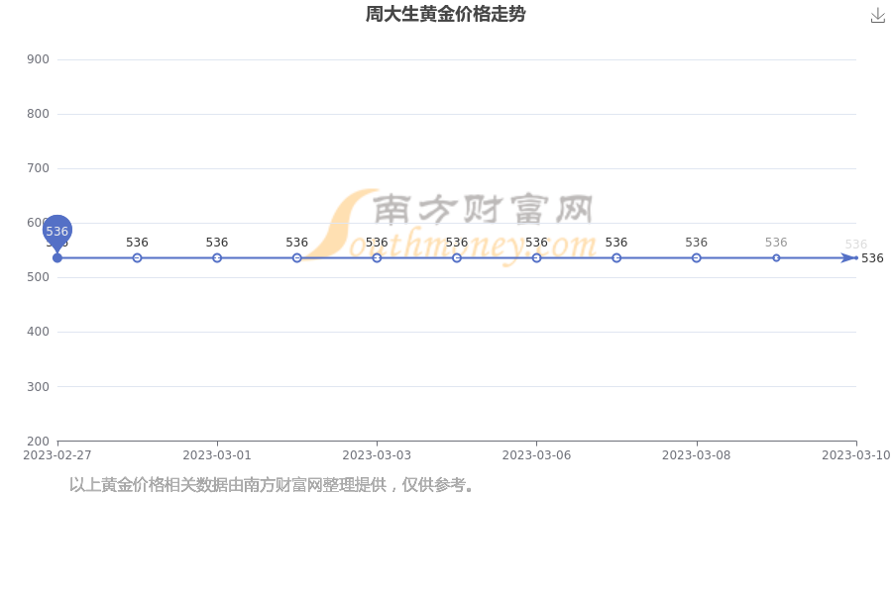Select the filled data point at 2023-02-27
This screenshot has height=594, width=892.
point(56,258)
